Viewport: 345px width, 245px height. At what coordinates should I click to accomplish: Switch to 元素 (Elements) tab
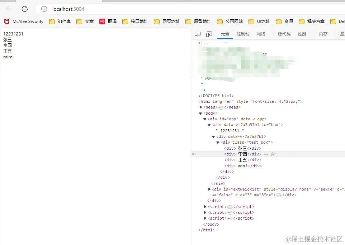pyautogui.click(x=225, y=34)
